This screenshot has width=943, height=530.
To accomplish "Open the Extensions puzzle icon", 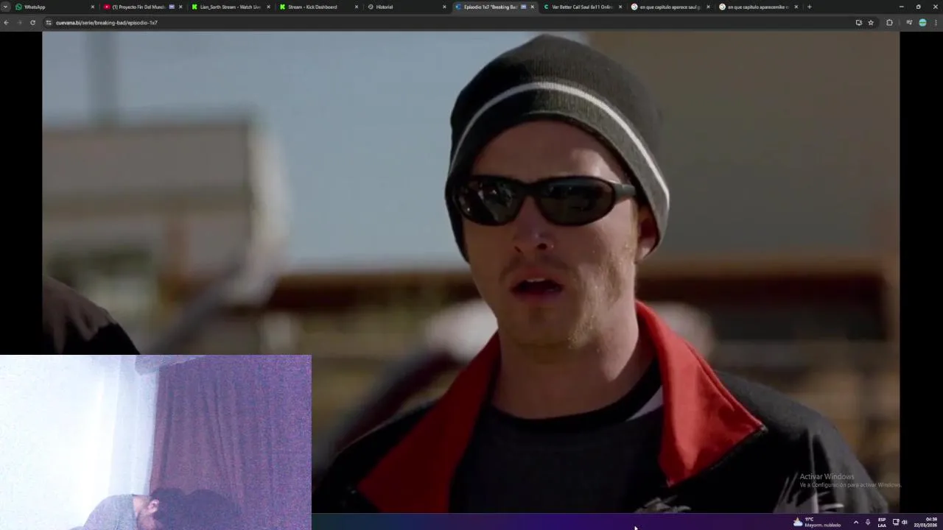I will 889,23.
